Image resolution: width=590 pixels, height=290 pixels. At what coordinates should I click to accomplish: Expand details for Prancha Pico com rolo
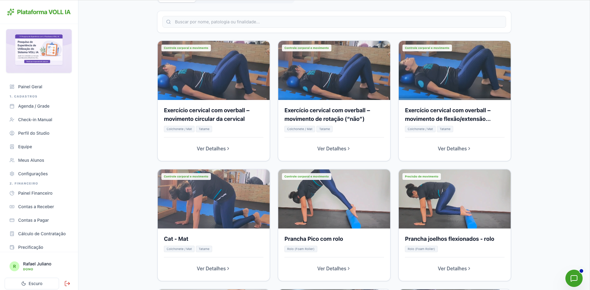[334, 268]
